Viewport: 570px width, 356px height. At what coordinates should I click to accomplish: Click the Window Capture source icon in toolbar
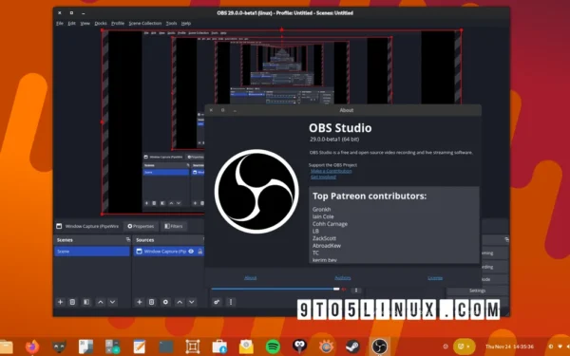click(x=59, y=226)
